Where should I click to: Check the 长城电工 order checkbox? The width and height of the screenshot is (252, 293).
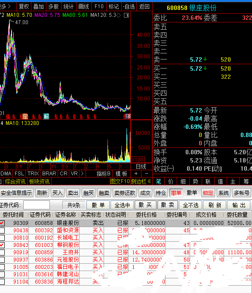[2, 238]
